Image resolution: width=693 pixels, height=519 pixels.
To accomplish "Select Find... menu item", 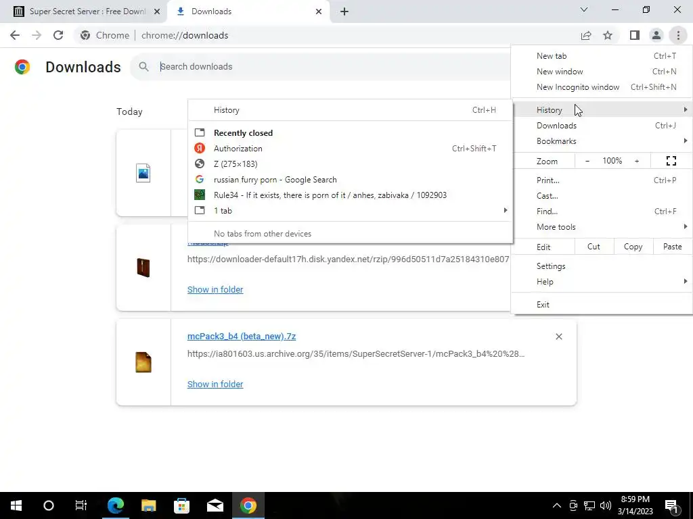I will point(602,212).
